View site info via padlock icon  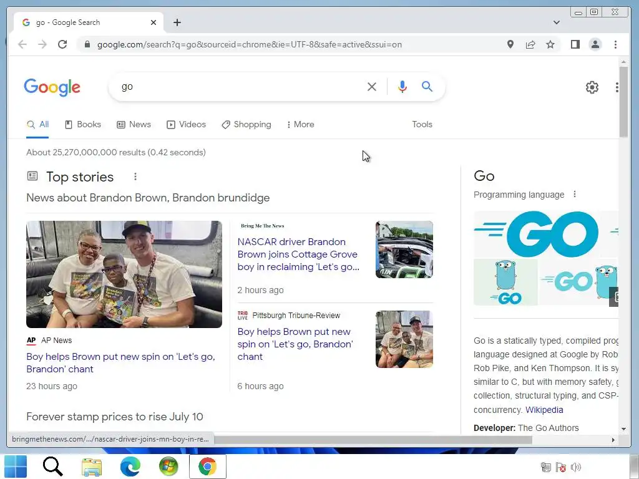tap(87, 44)
